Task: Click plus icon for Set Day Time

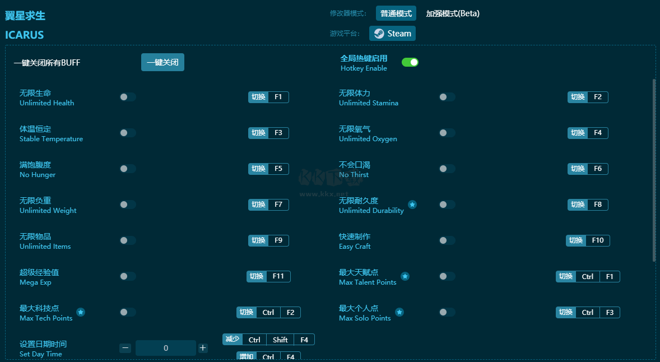Action: pos(203,348)
